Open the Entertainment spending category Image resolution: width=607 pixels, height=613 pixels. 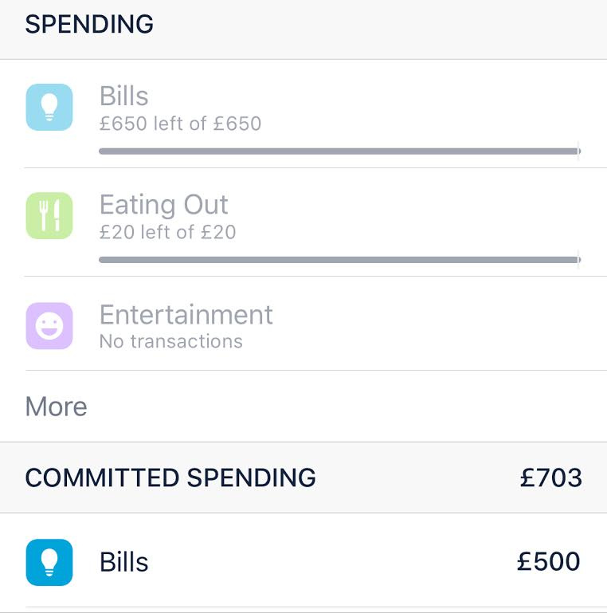(186, 314)
